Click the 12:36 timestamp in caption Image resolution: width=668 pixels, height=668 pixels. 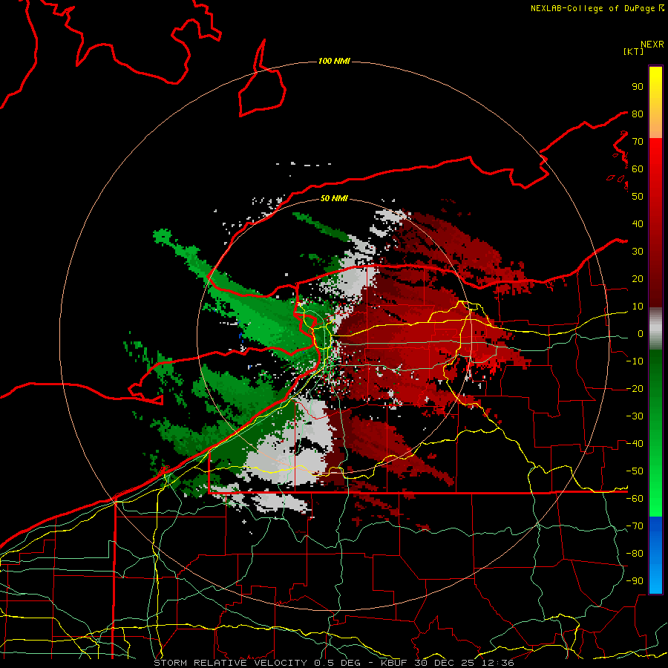(x=498, y=663)
